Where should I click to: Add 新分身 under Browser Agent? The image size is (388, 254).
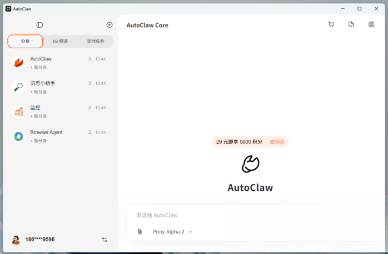click(38, 141)
